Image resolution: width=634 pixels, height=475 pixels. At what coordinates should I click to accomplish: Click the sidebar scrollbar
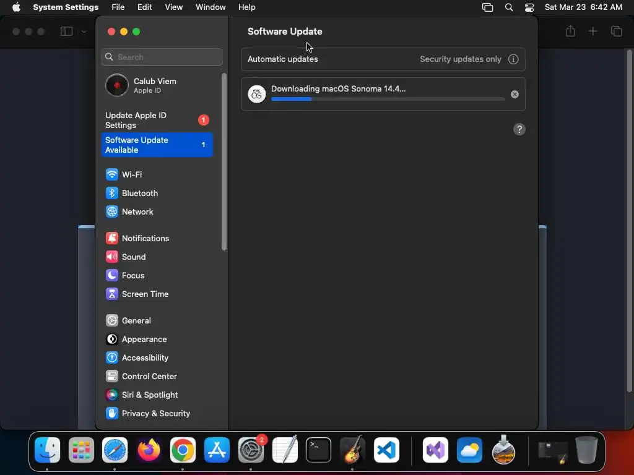pyautogui.click(x=224, y=161)
